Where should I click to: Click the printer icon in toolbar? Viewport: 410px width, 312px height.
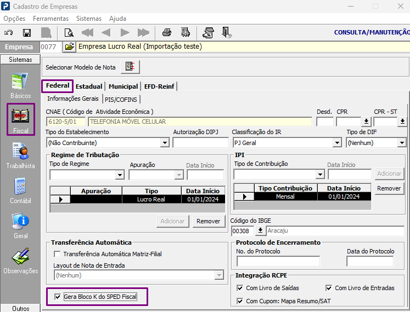166,33
